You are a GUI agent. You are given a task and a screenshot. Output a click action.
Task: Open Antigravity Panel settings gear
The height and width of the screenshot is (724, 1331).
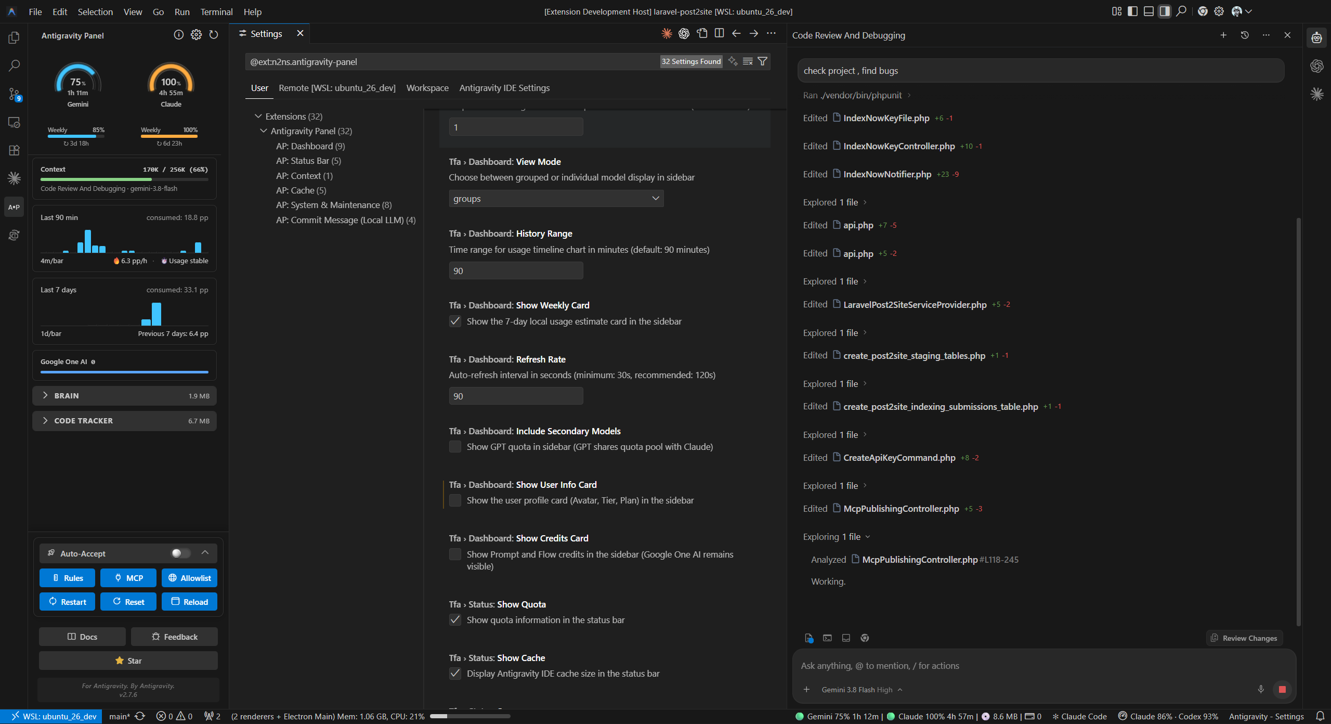coord(196,35)
